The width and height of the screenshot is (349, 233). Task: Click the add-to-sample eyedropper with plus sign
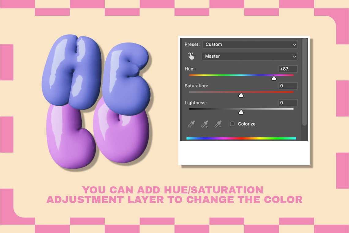pyautogui.click(x=205, y=124)
